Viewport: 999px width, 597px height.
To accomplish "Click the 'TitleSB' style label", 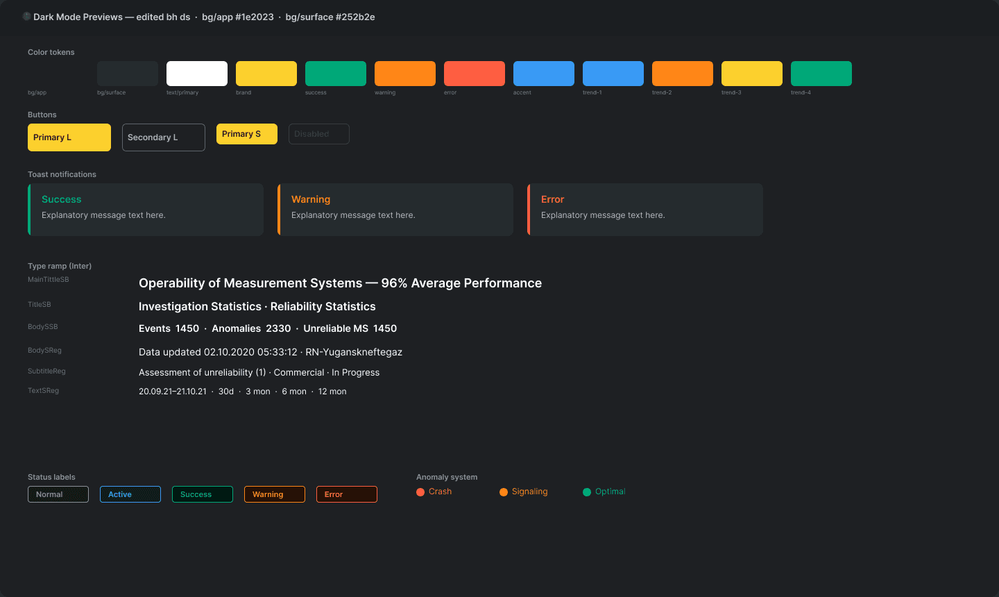I will pyautogui.click(x=40, y=305).
